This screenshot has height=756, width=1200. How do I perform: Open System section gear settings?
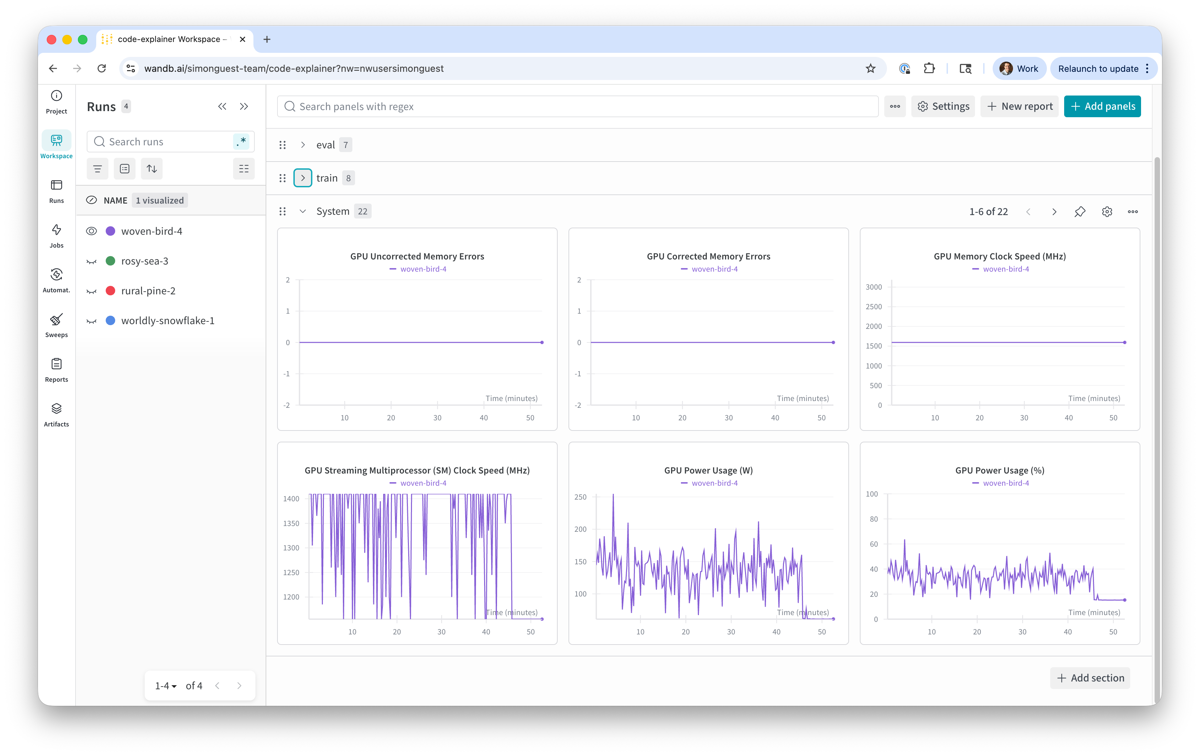pyautogui.click(x=1107, y=212)
